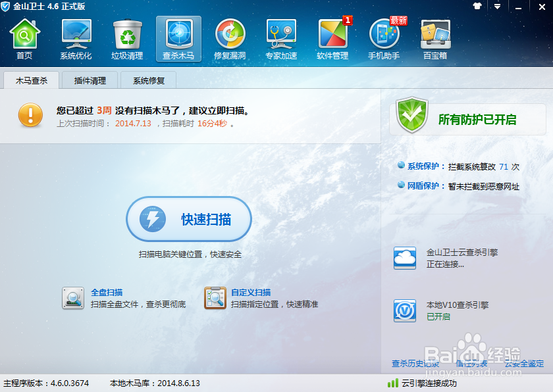This screenshot has height=392, width=553.
Task: Click the orange exclamation warning icon
Action: pyautogui.click(x=30, y=115)
